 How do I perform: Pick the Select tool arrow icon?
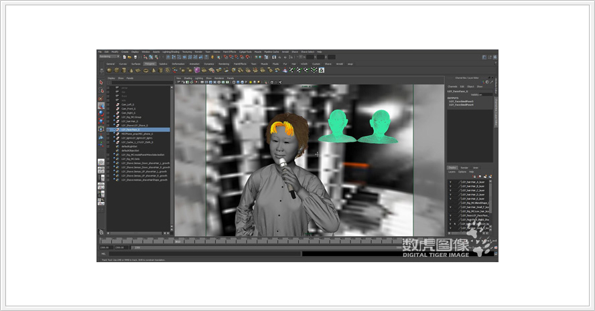coord(101,82)
